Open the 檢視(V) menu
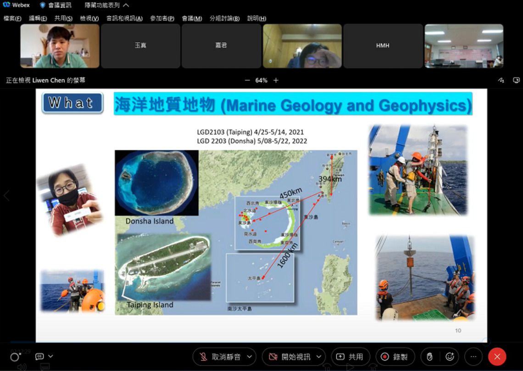 (x=89, y=18)
